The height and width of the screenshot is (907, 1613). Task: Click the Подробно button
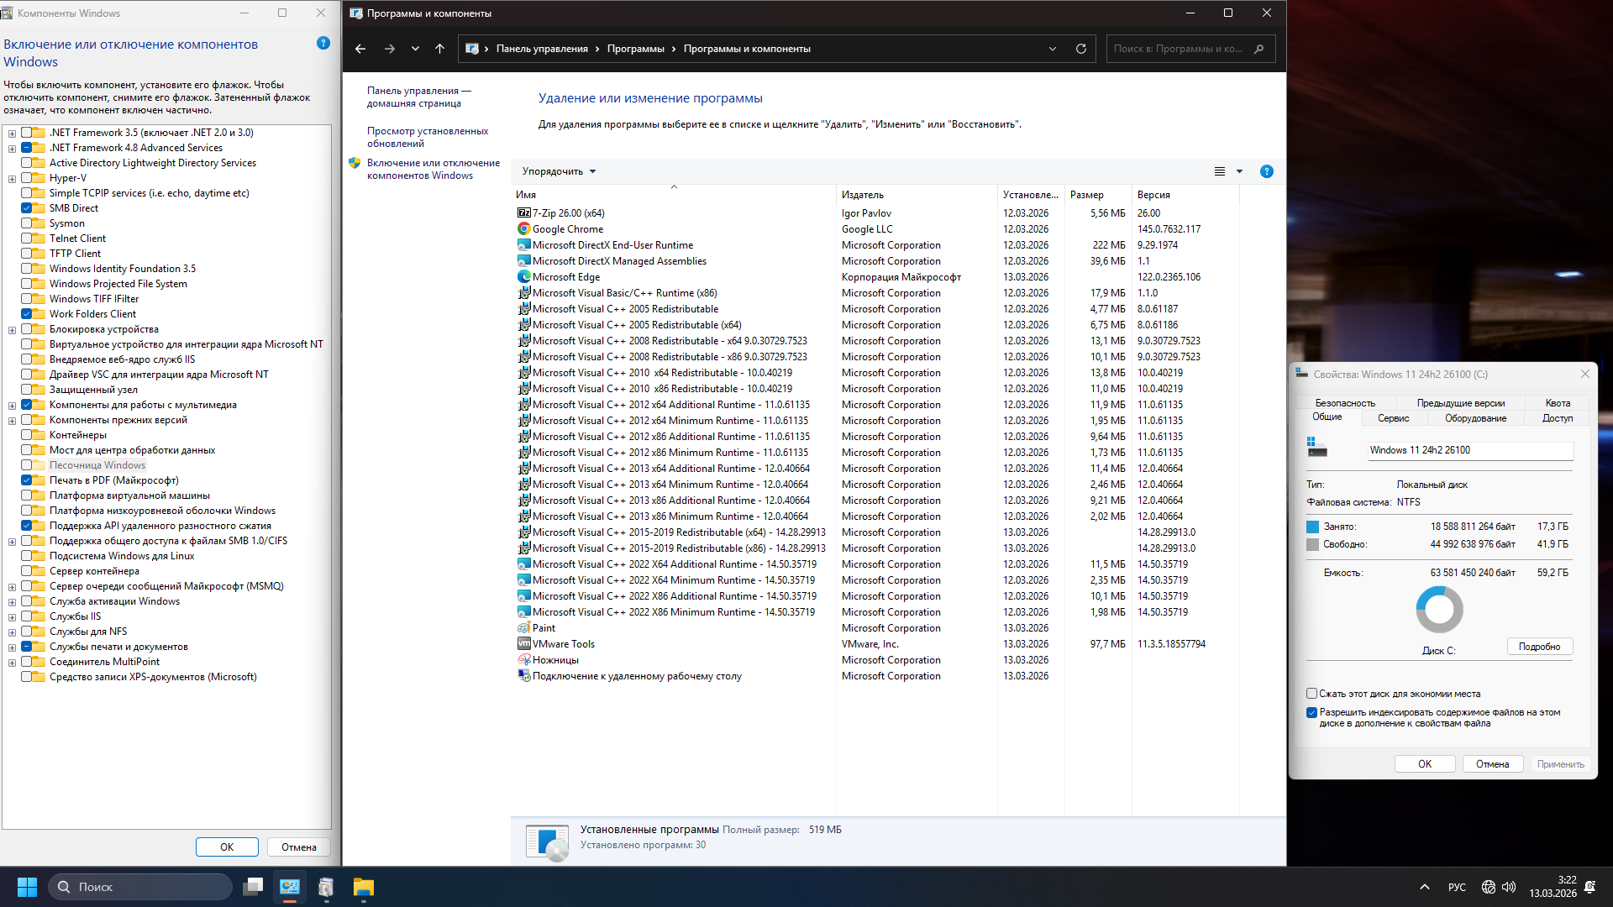coord(1539,647)
